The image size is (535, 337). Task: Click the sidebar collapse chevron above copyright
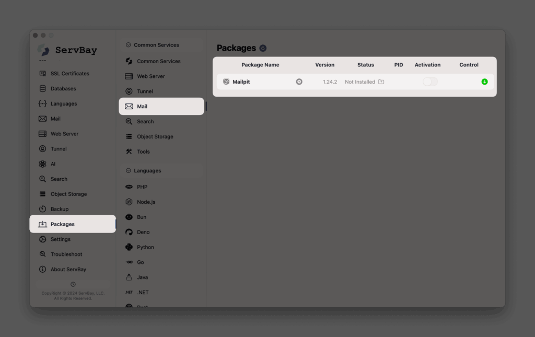(x=73, y=284)
